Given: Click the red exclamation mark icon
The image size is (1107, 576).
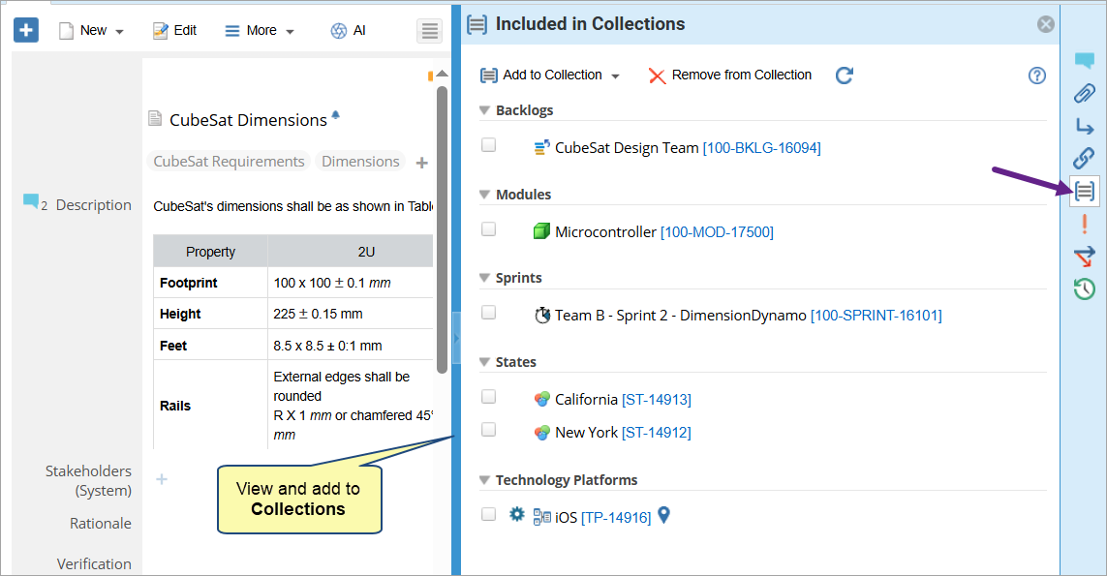Looking at the screenshot, I should click(x=1084, y=225).
